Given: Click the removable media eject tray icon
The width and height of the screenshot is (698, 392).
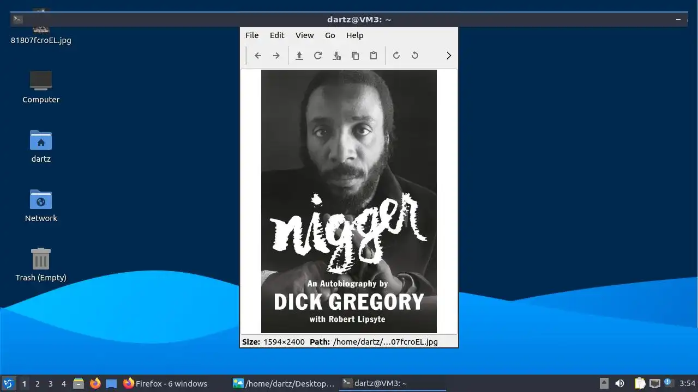Looking at the screenshot, I should [x=604, y=383].
